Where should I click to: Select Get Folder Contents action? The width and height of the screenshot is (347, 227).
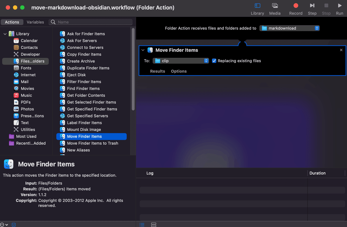click(x=86, y=95)
